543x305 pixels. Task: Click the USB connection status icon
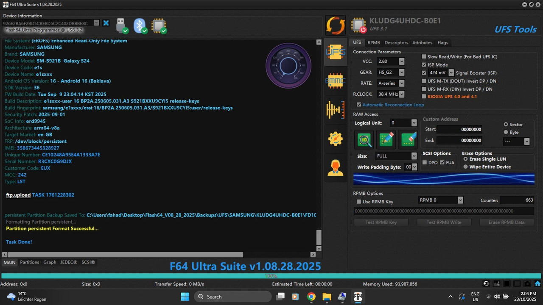point(122,25)
